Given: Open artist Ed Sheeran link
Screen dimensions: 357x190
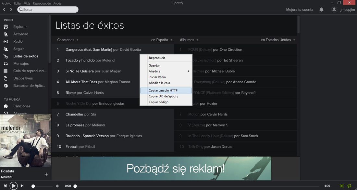Looking at the screenshot, I should [233, 60].
